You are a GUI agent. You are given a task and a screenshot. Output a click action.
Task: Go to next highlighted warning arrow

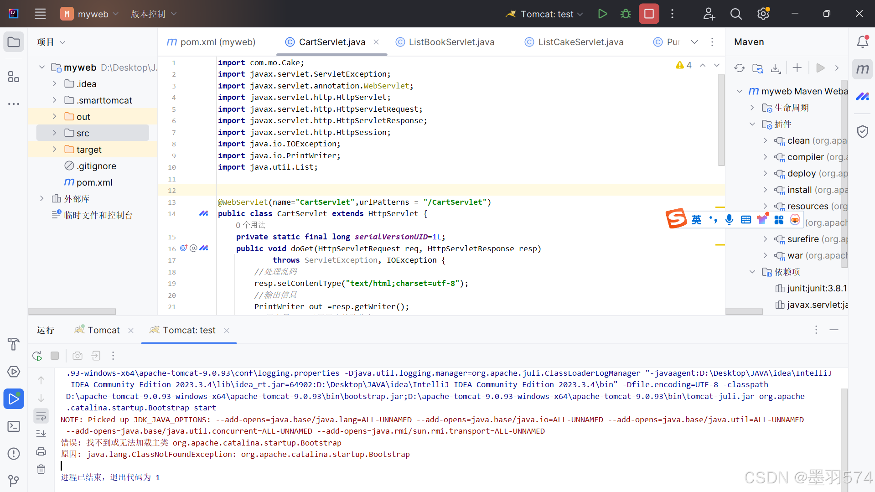tap(717, 65)
